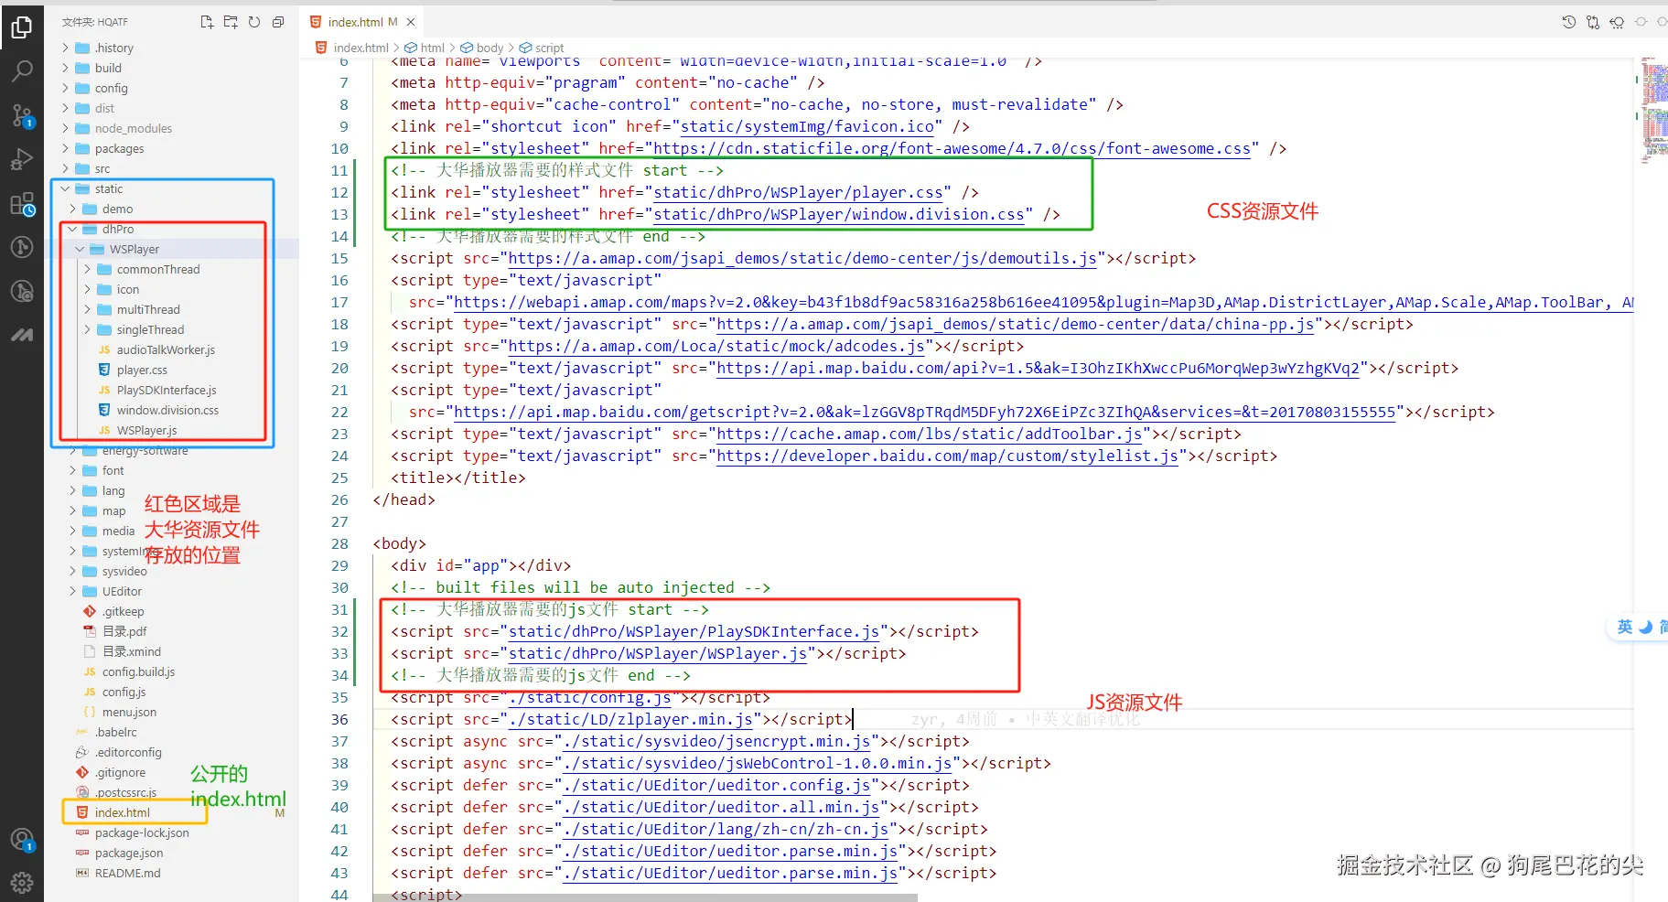Follow the PlaySDKInterface.js script src link
The image size is (1668, 902).
point(694,631)
